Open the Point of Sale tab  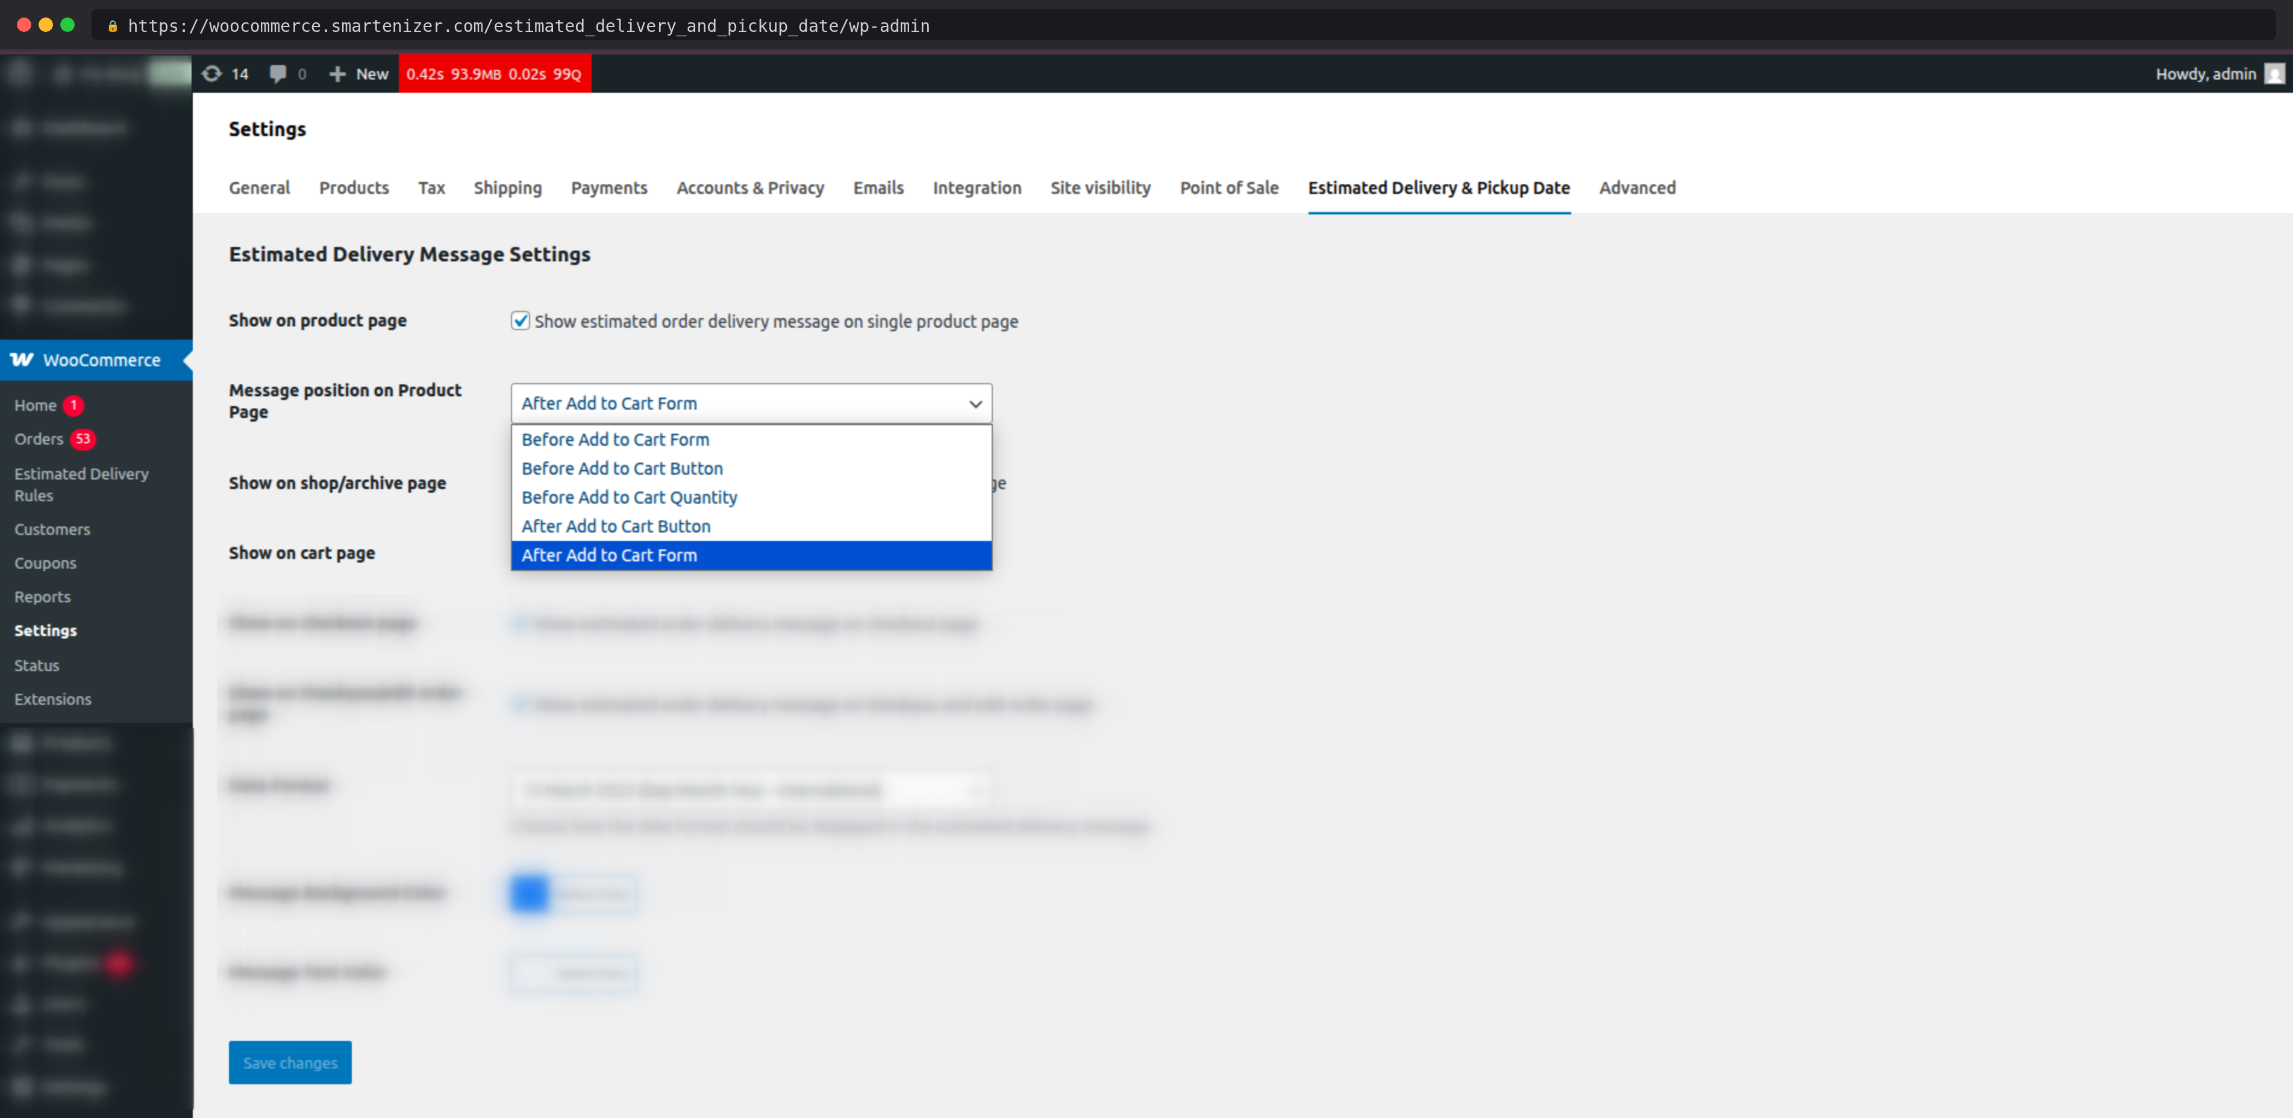[x=1228, y=188]
